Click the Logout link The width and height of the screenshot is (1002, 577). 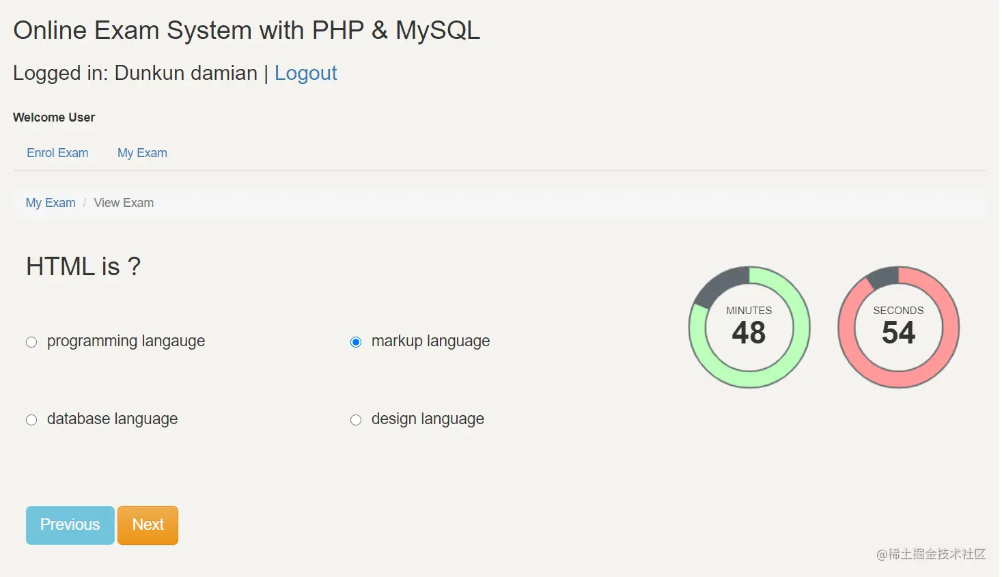pos(305,73)
